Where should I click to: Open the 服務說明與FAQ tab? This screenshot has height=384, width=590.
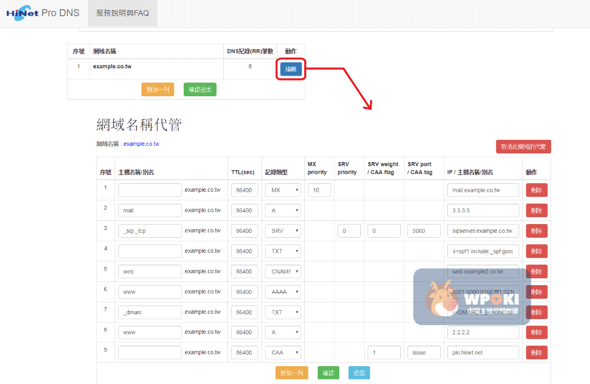coord(122,13)
